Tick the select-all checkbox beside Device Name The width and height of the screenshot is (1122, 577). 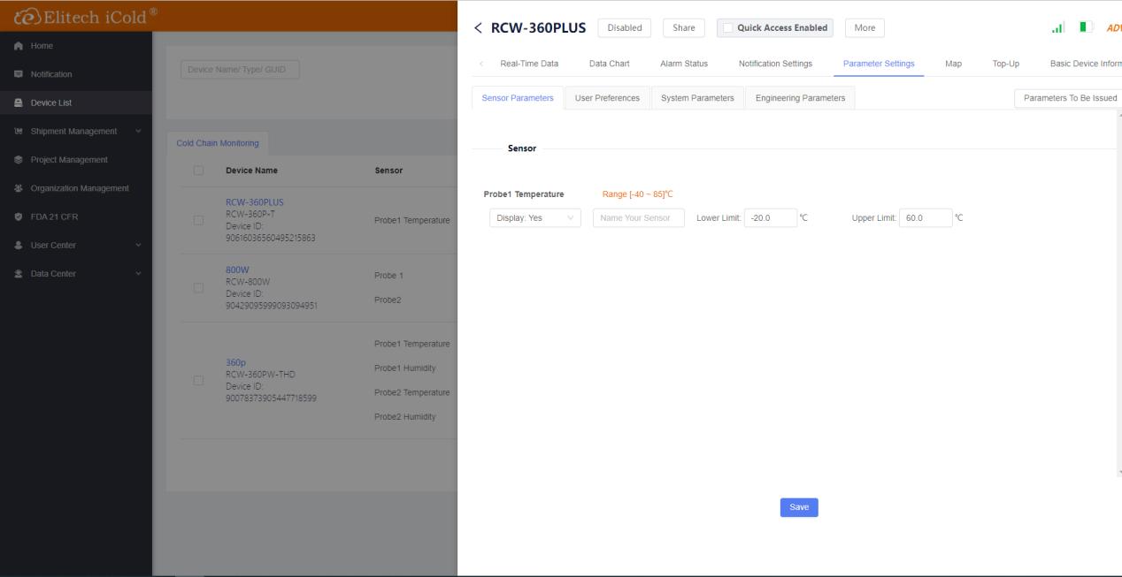(x=198, y=171)
